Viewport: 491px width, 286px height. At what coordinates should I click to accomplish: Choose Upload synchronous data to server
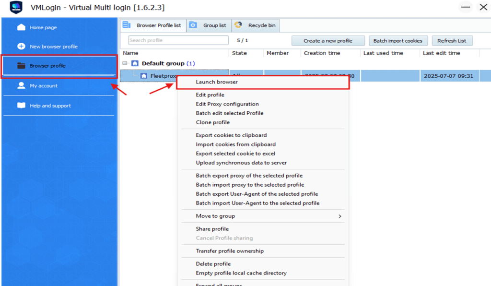[x=241, y=163]
